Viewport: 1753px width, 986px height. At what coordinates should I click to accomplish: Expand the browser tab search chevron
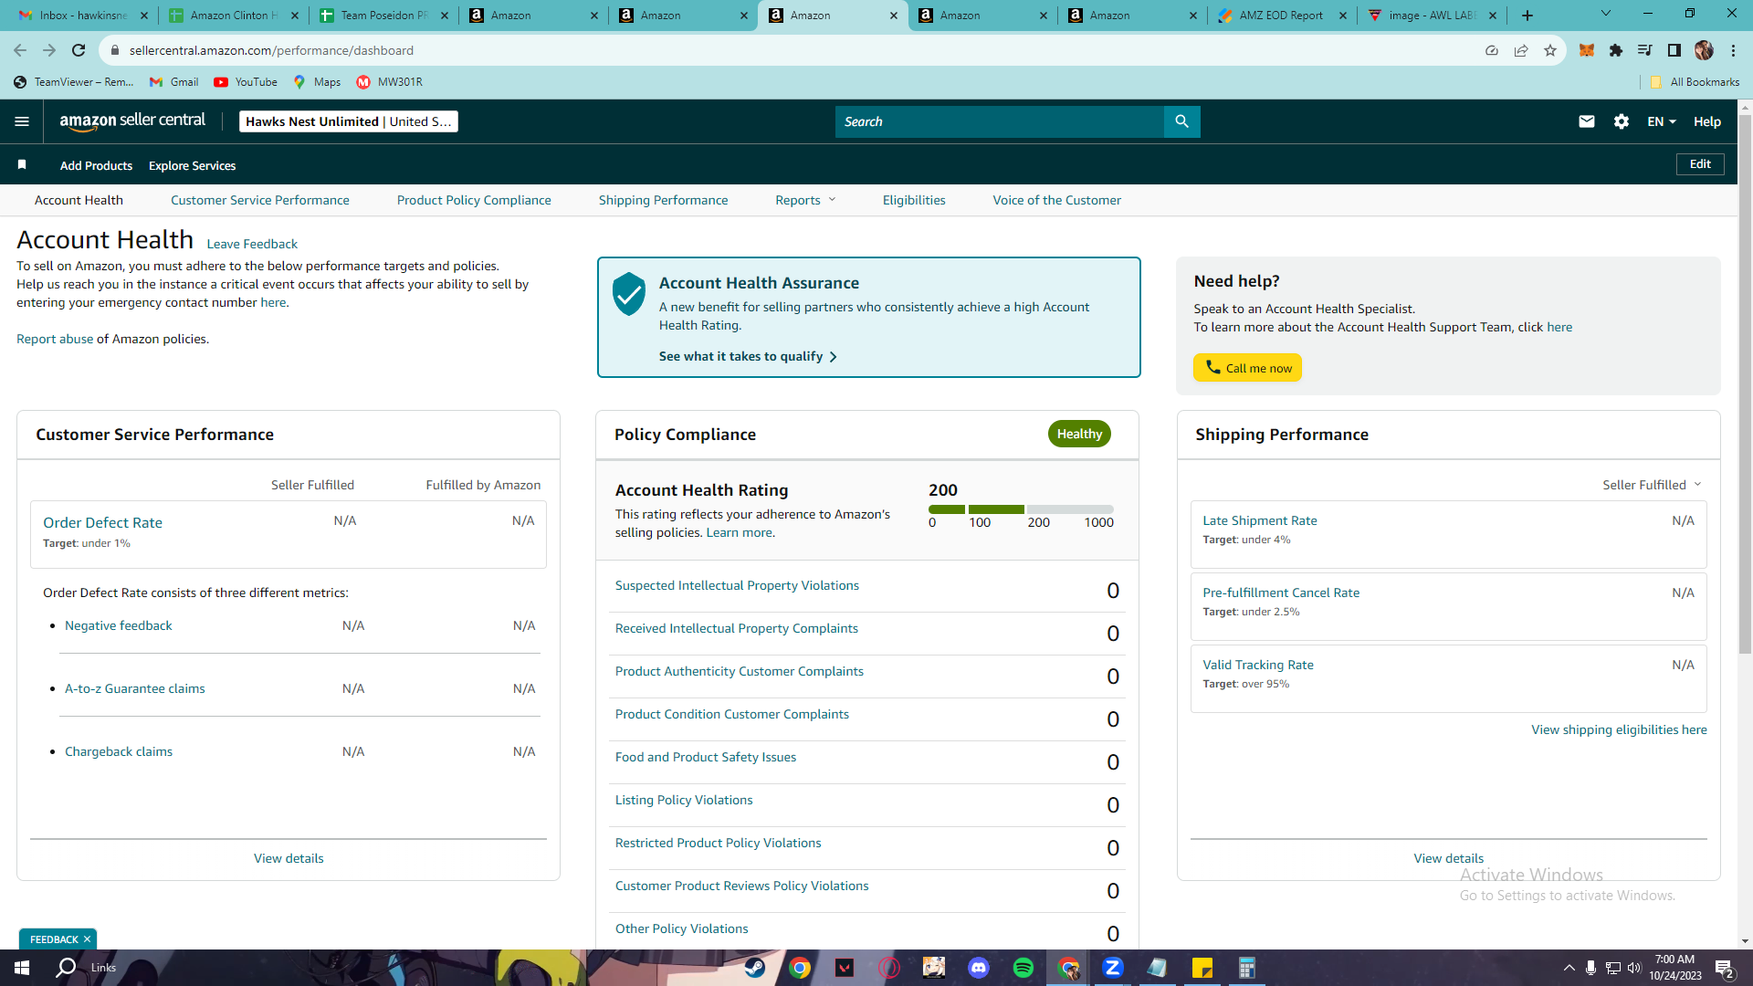[1606, 14]
